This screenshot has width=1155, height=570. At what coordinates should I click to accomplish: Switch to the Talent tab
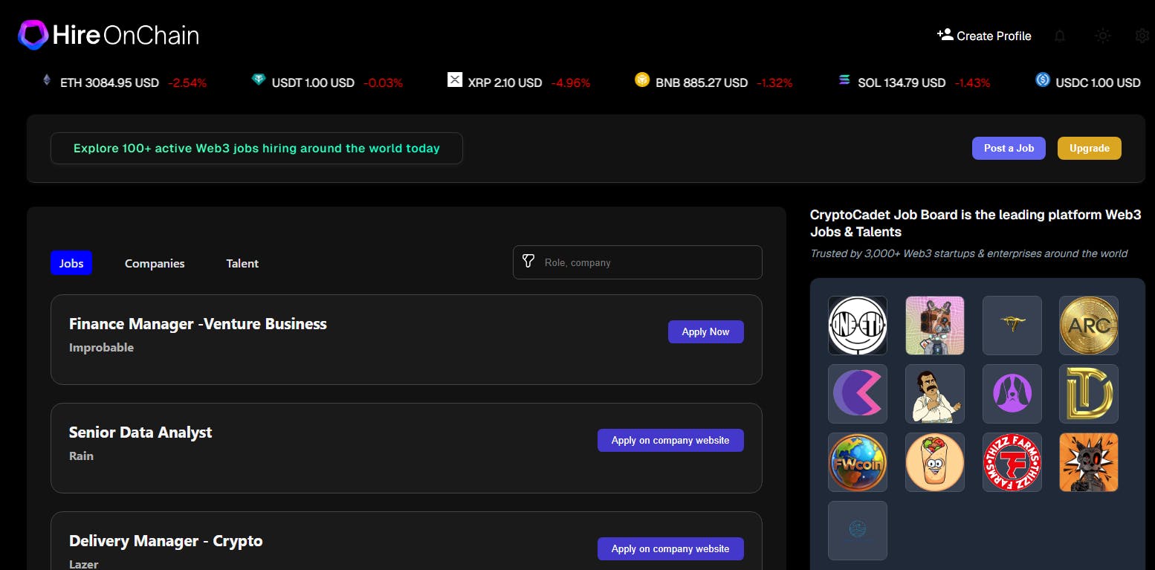(242, 263)
